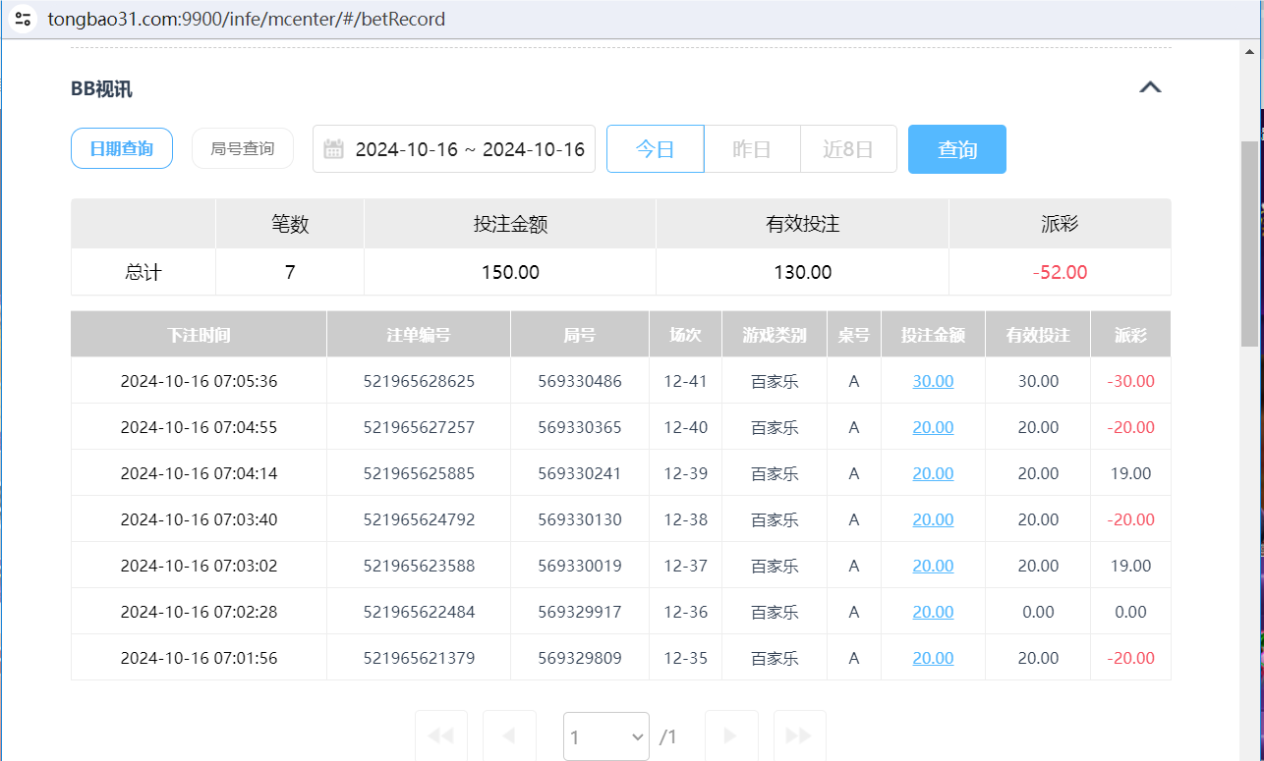Open the calendar icon in date picker
Viewport: 1264px width, 761px height.
pos(332,148)
